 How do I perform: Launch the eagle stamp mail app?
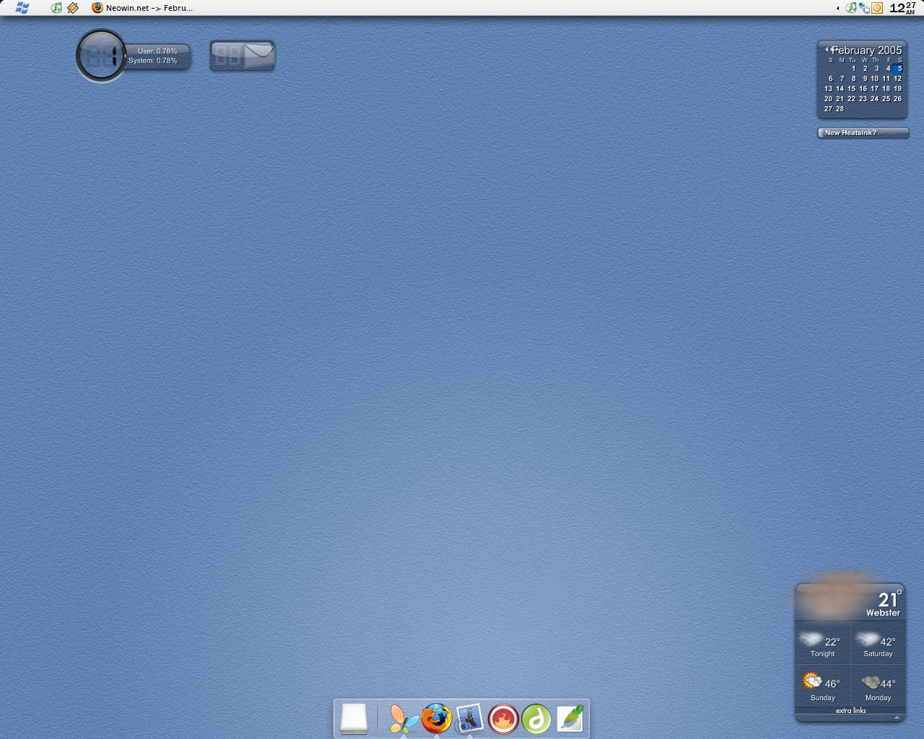(470, 719)
